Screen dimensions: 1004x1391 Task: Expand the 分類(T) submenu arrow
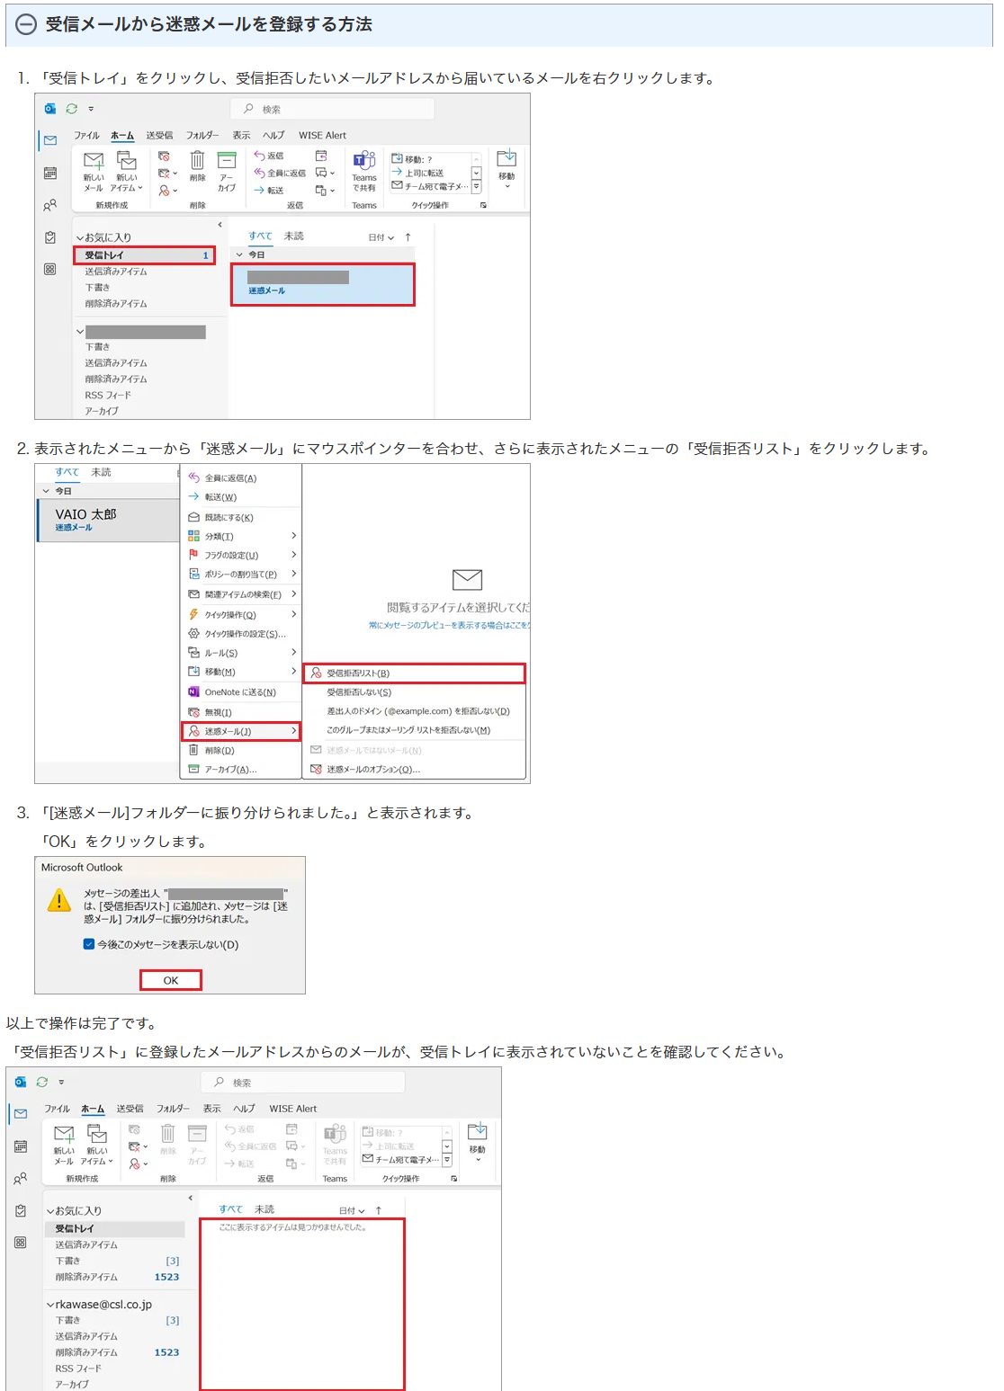(x=293, y=536)
